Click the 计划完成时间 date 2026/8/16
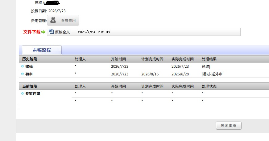 point(150,74)
